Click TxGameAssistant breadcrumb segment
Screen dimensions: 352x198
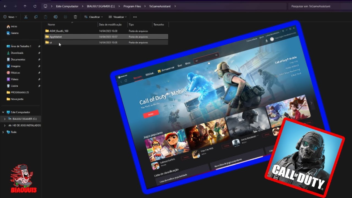click(159, 6)
